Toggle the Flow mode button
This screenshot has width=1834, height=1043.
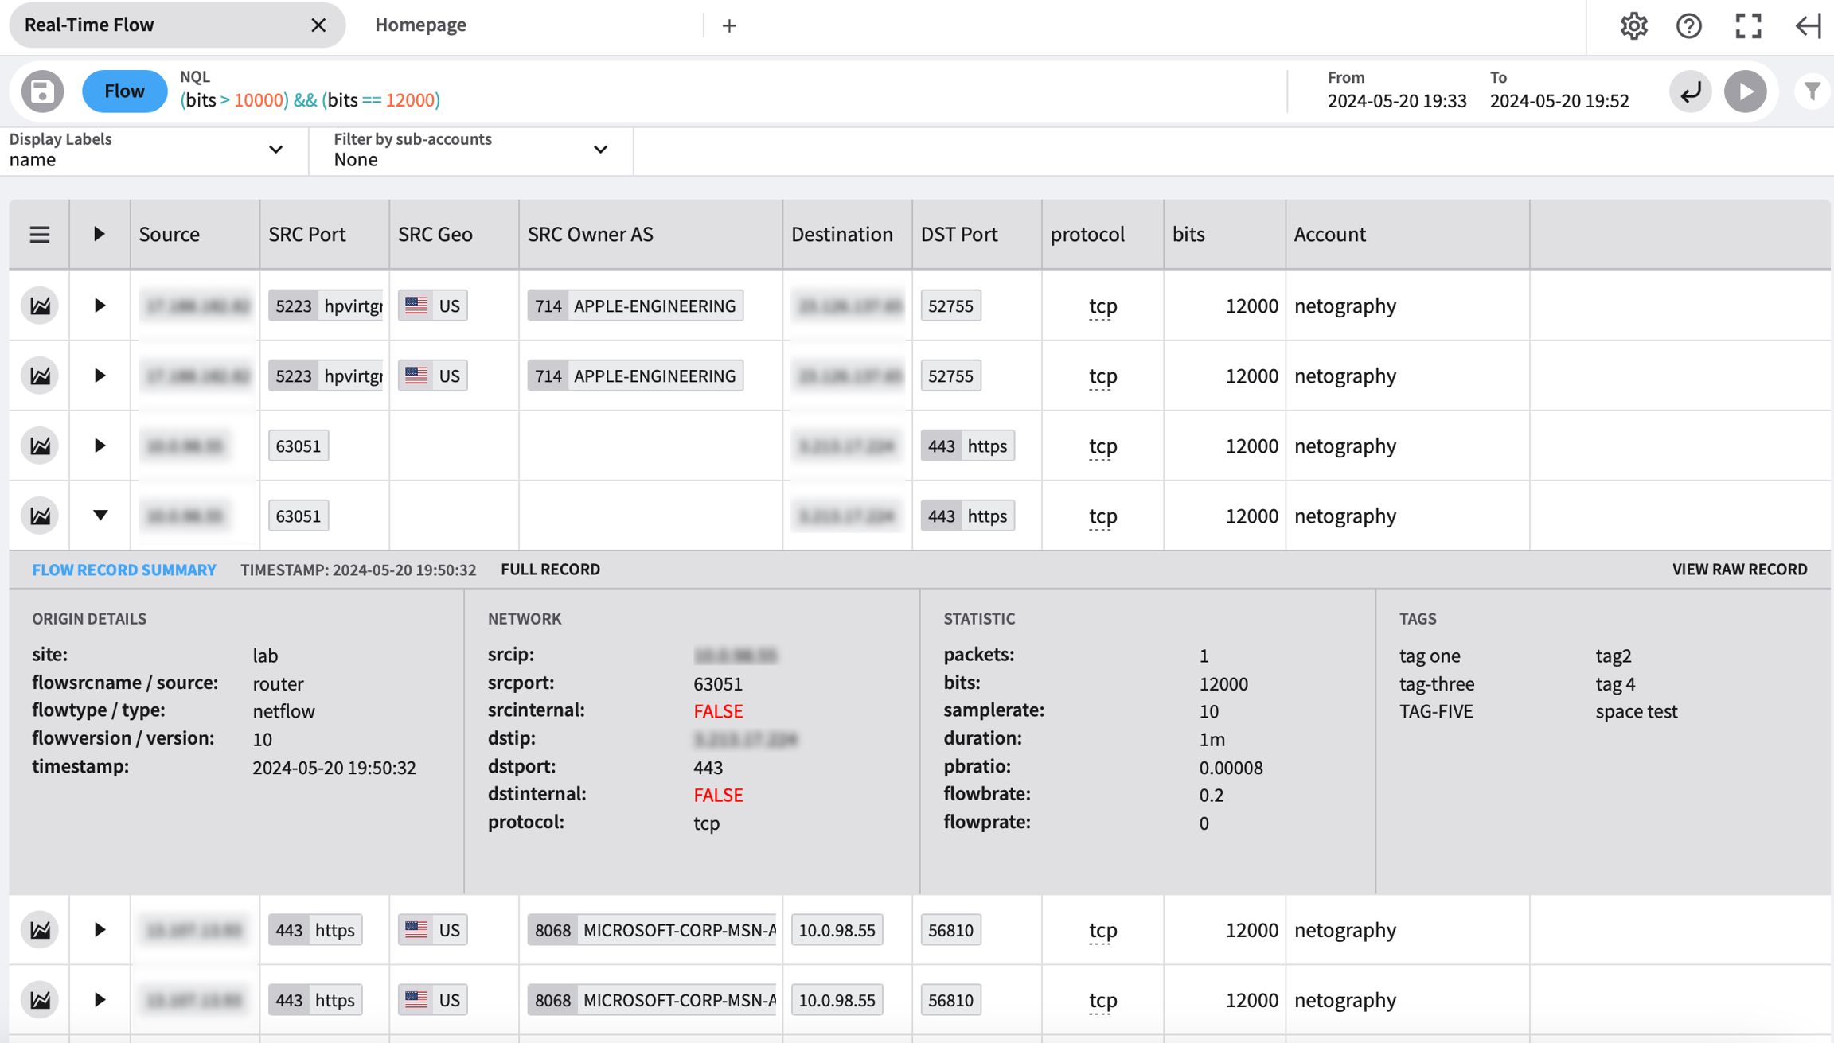[x=124, y=91]
